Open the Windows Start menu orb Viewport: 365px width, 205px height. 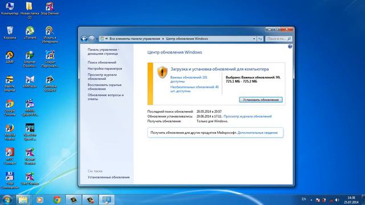tap(7, 200)
